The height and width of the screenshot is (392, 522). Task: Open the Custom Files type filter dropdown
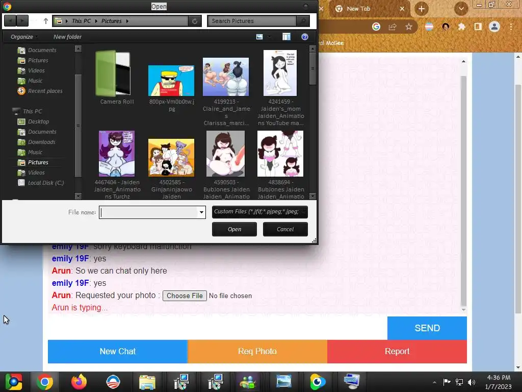(x=259, y=212)
